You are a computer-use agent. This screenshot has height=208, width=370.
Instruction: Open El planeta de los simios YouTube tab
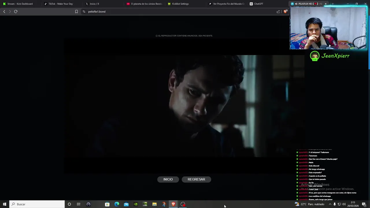click(x=145, y=4)
